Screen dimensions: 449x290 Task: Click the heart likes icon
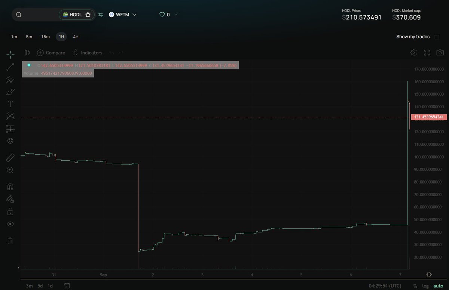(x=162, y=15)
